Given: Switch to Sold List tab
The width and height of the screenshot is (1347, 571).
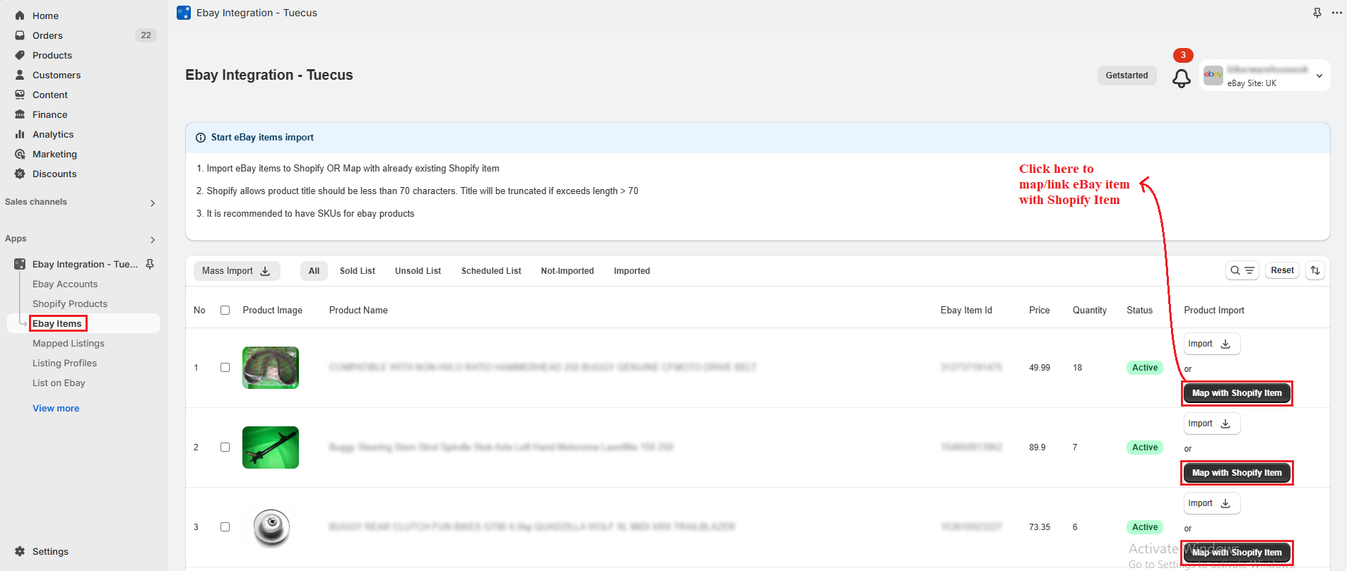Looking at the screenshot, I should coord(357,270).
